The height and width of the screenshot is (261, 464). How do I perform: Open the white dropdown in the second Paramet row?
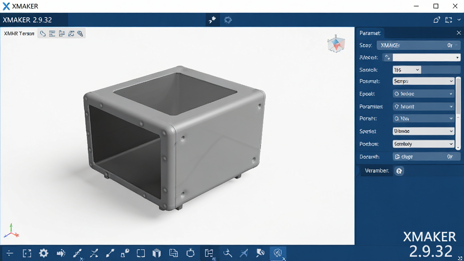click(x=426, y=58)
